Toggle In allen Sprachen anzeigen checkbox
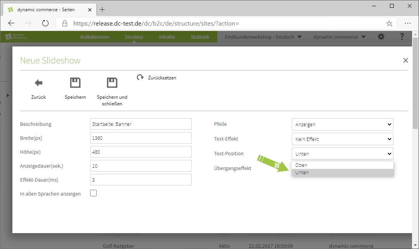419x249 pixels. coord(93,193)
